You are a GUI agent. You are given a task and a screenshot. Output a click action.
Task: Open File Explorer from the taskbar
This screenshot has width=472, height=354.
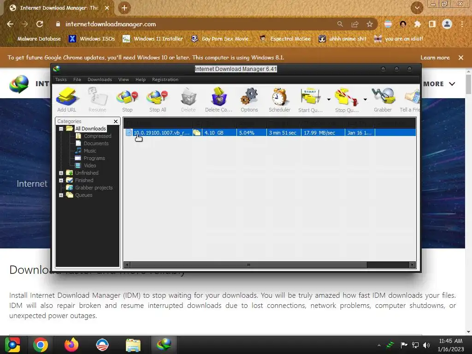[133, 345]
